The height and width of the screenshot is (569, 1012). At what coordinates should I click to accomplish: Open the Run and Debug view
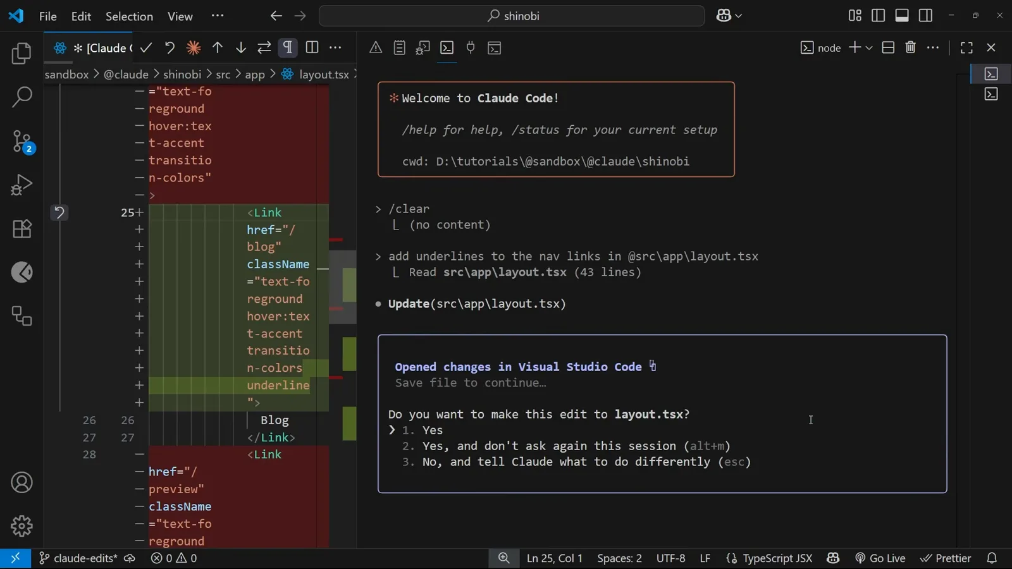coord(22,185)
